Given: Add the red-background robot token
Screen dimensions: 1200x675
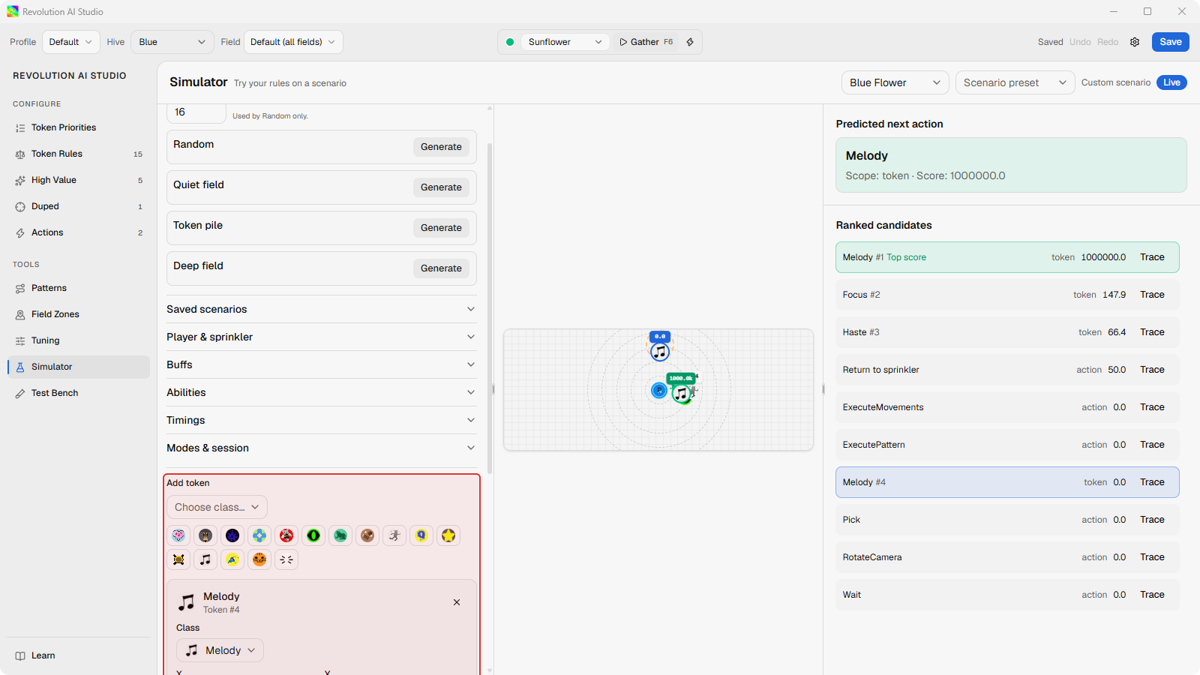Looking at the screenshot, I should click(286, 535).
